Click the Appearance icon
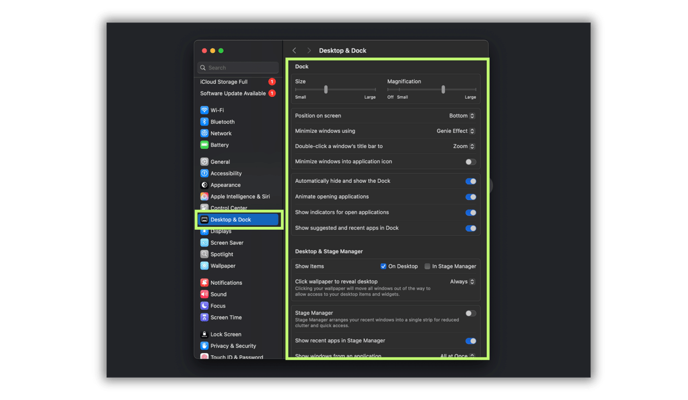 pos(204,185)
